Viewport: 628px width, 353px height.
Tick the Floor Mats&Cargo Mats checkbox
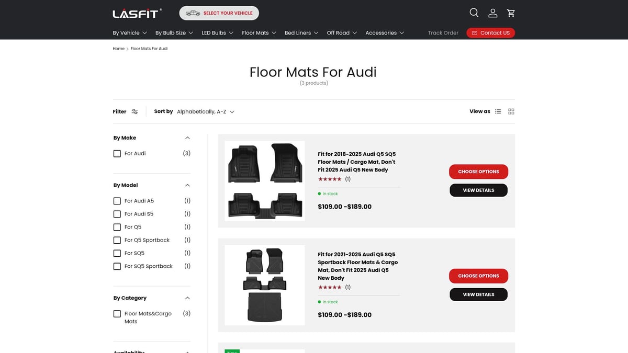click(117, 314)
